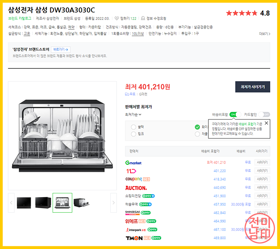
Task: Click 사러가기 in the 해솔무역 row
Action: tap(262, 204)
